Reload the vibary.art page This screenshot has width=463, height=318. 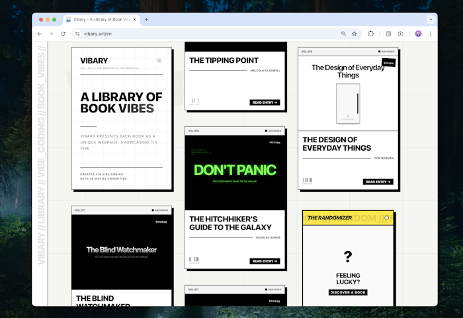coord(63,34)
